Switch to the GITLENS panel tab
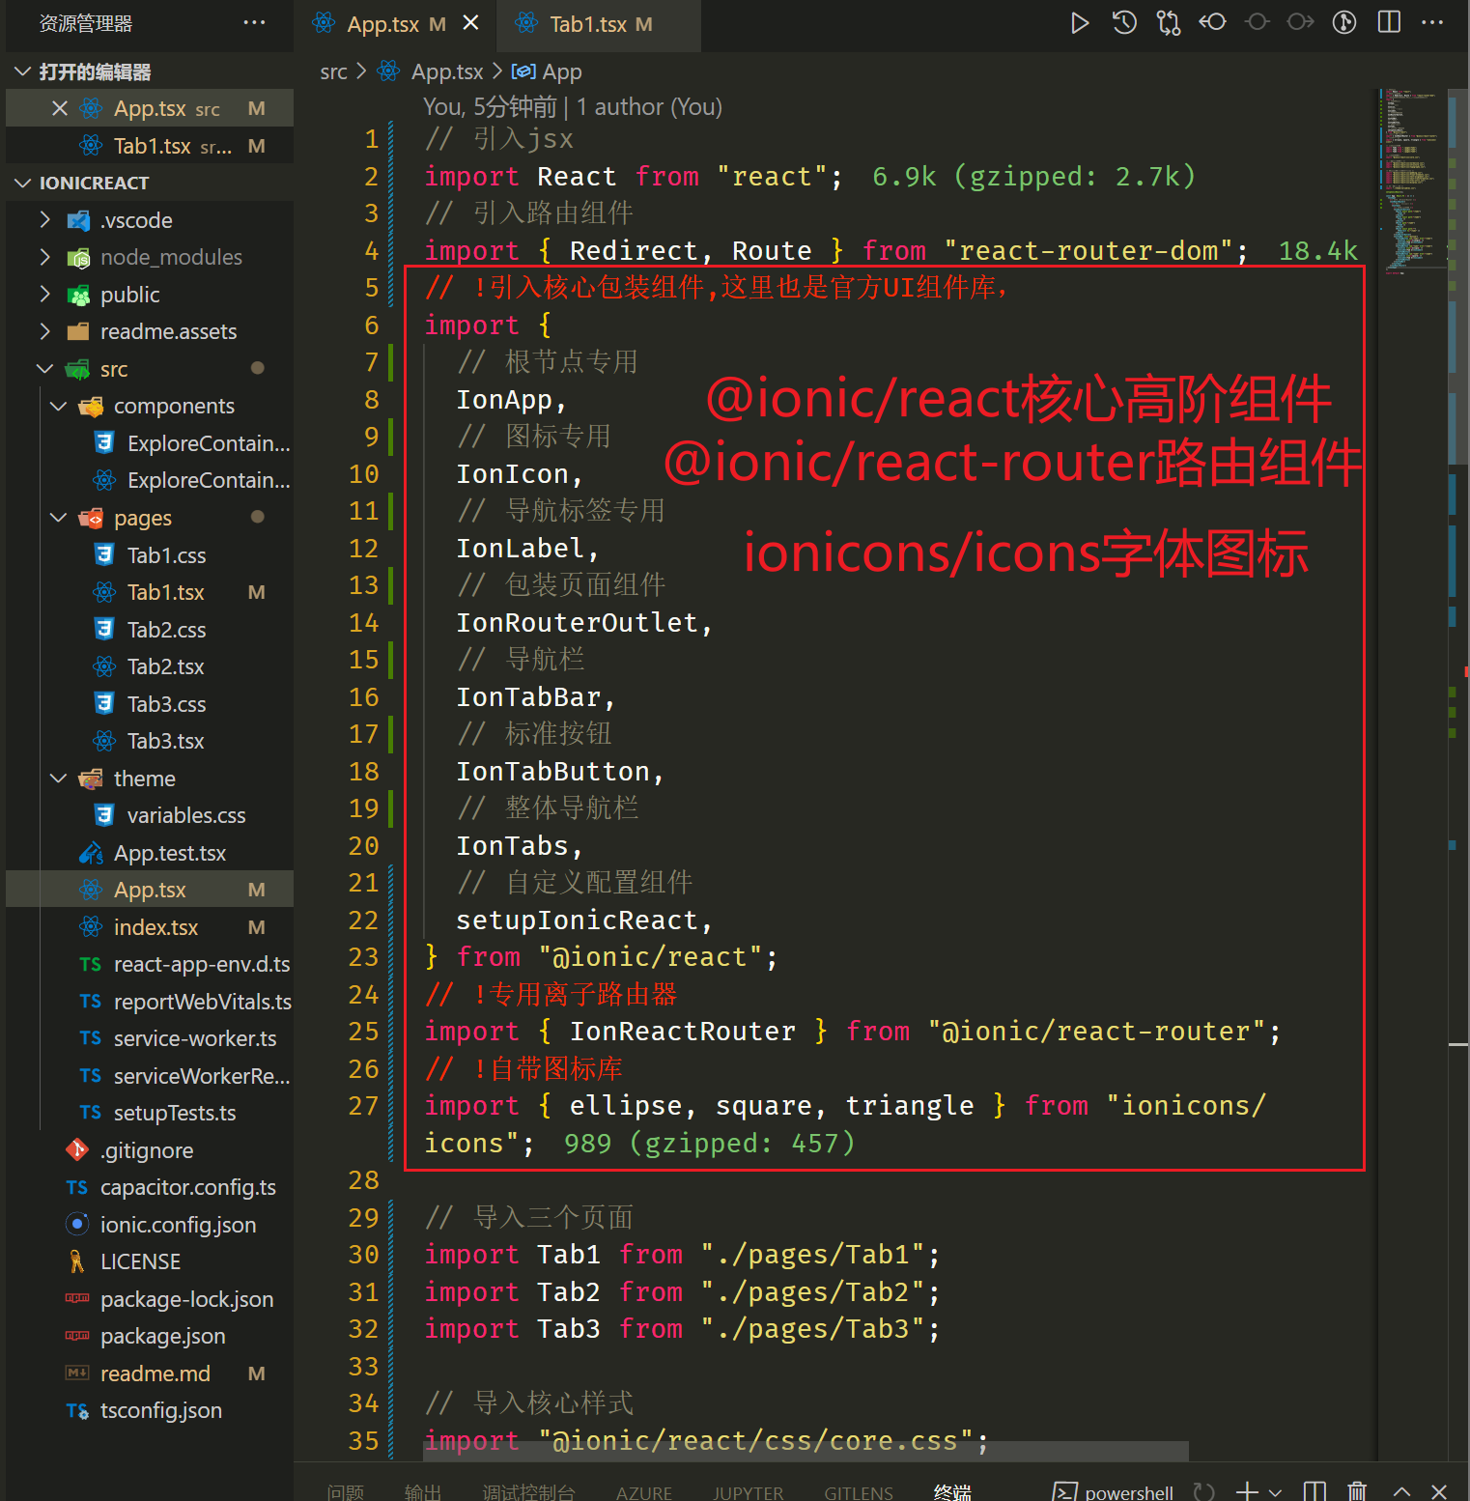 [x=859, y=1492]
